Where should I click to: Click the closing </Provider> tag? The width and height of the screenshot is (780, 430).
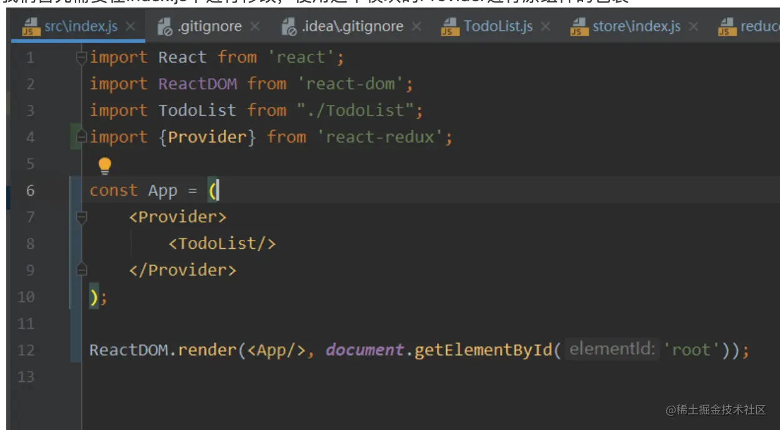click(x=183, y=270)
